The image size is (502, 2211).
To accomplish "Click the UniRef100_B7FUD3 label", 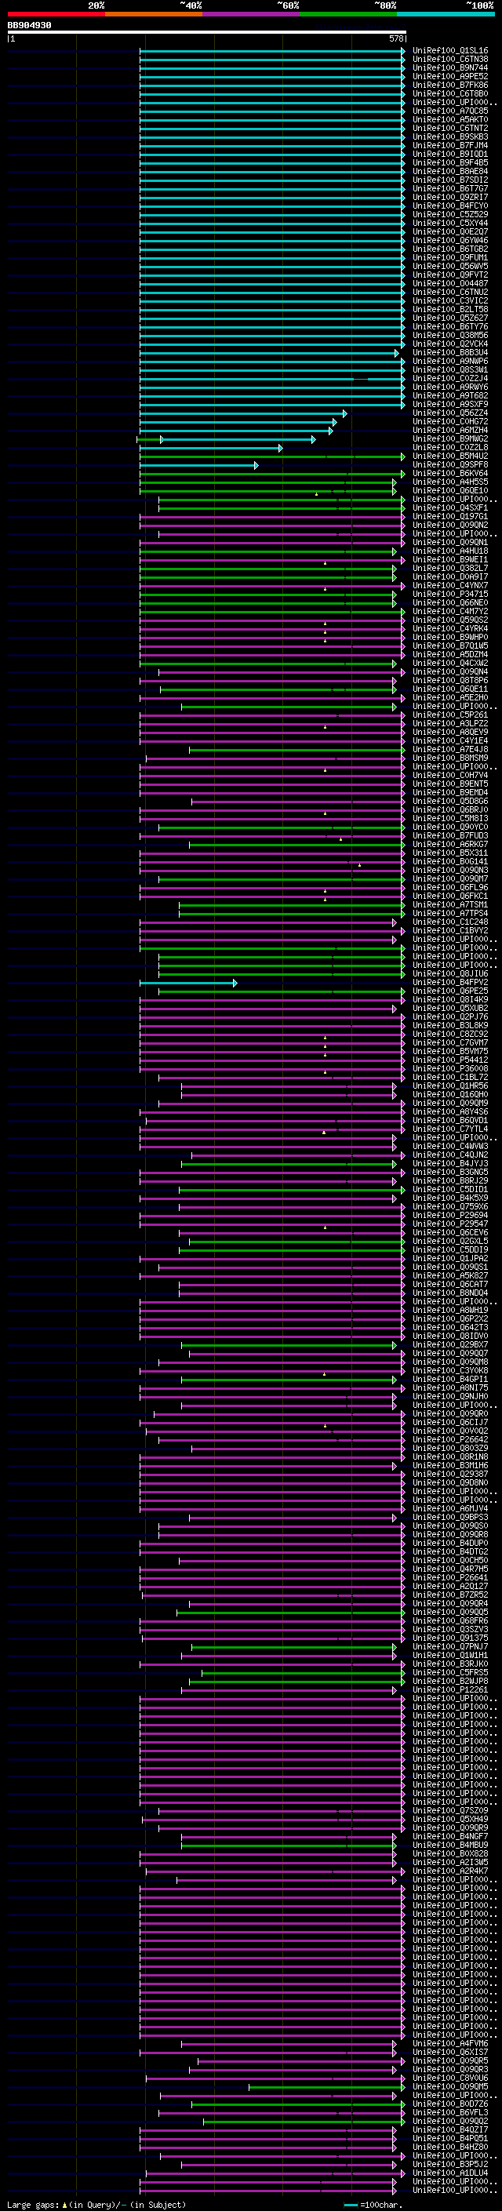I will click(450, 836).
